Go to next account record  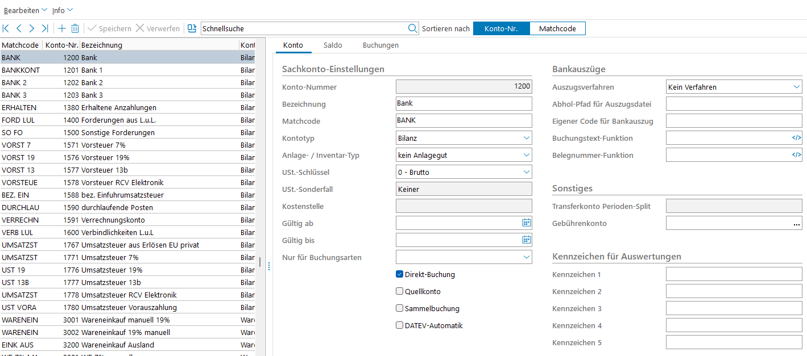(32, 28)
